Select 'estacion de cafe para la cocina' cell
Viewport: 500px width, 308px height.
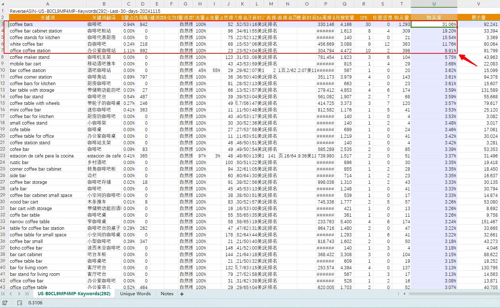(47, 156)
